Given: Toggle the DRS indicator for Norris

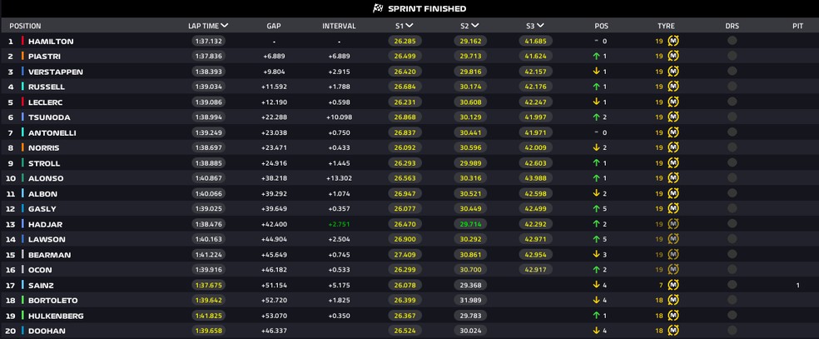Looking at the screenshot, I should click(732, 147).
